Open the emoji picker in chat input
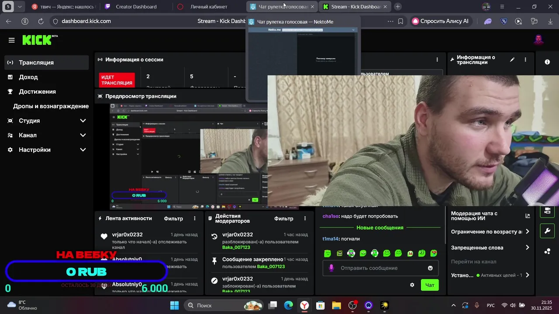This screenshot has height=314, width=559. tap(430, 268)
